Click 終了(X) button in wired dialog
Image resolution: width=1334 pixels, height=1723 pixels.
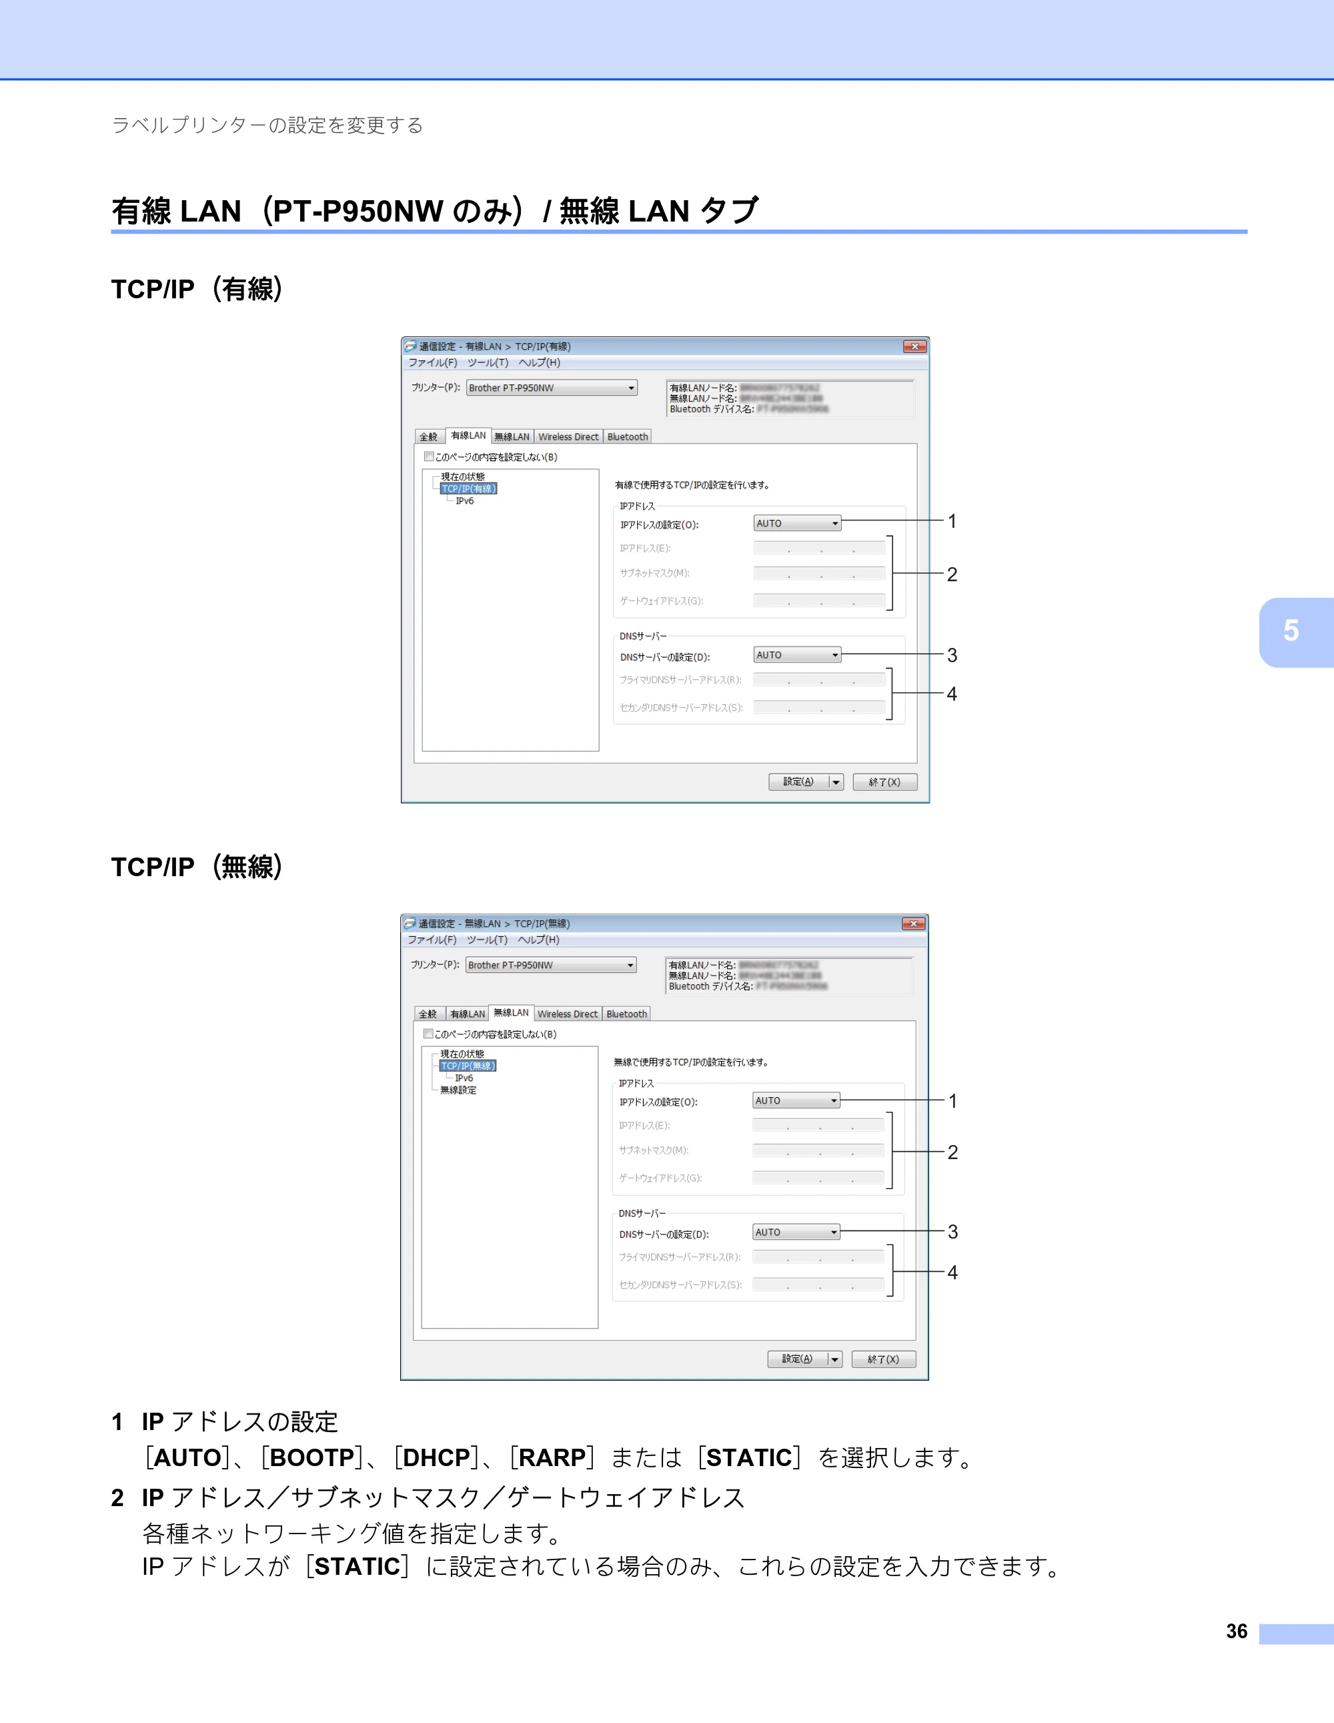pyautogui.click(x=884, y=783)
